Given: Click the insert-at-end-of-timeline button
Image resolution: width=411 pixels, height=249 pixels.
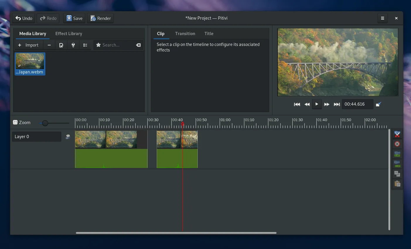Looking at the screenshot, I should [x=73, y=45].
